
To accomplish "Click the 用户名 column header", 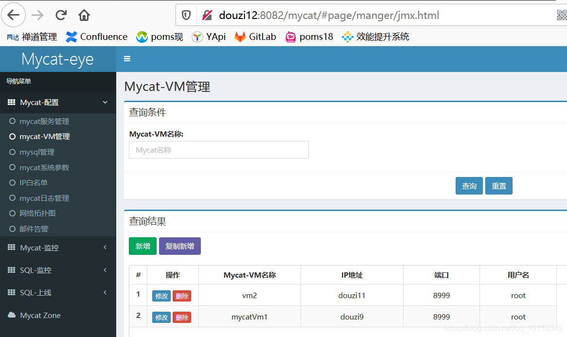I will point(518,275).
